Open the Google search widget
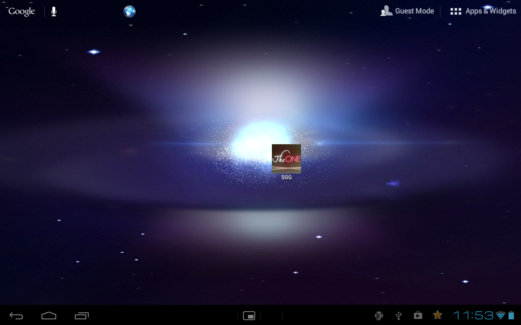The image size is (521, 325). 22,11
